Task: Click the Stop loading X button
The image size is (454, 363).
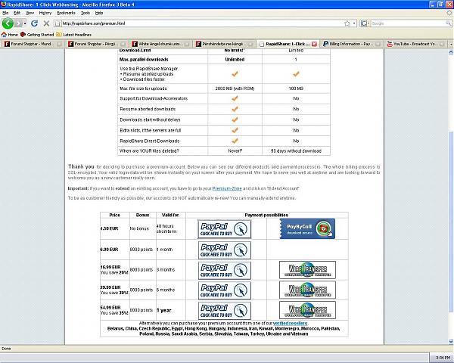Action: pos(46,23)
